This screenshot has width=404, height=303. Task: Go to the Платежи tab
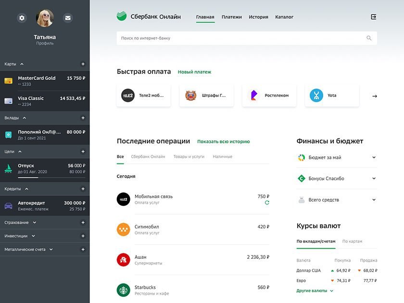coord(232,17)
